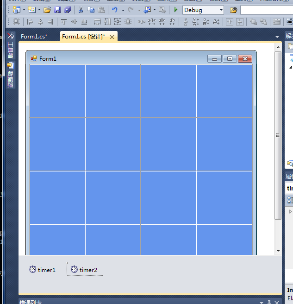Click the Cut scissors icon
This screenshot has height=304, width=293.
pos(81,10)
